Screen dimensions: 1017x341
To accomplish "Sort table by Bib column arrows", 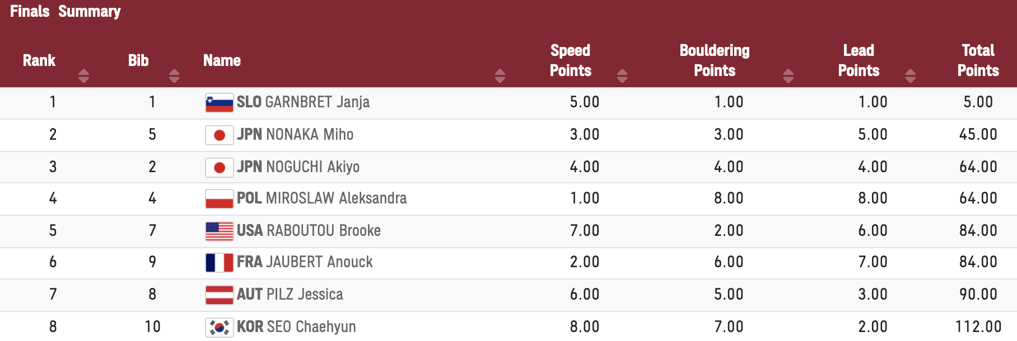I will pos(174,76).
